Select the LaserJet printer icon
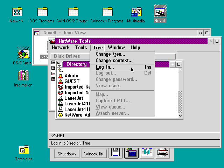Viewport: 224px width, 168px height. [61, 98]
